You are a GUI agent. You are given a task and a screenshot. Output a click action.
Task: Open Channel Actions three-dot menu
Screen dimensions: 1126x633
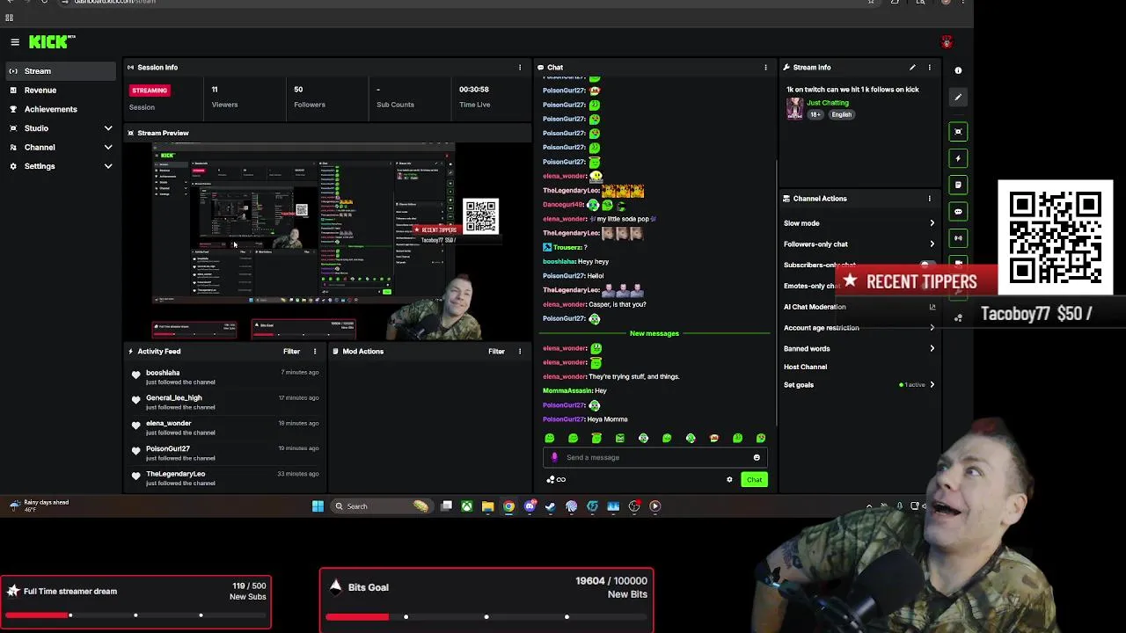(929, 199)
